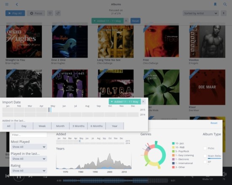Select 'All' in Added in the last
232x185 pixels.
pos(8,126)
